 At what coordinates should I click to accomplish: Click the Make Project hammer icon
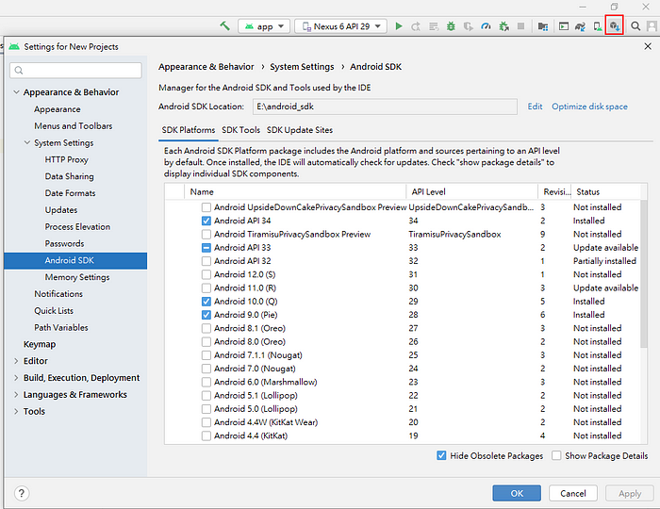(224, 26)
